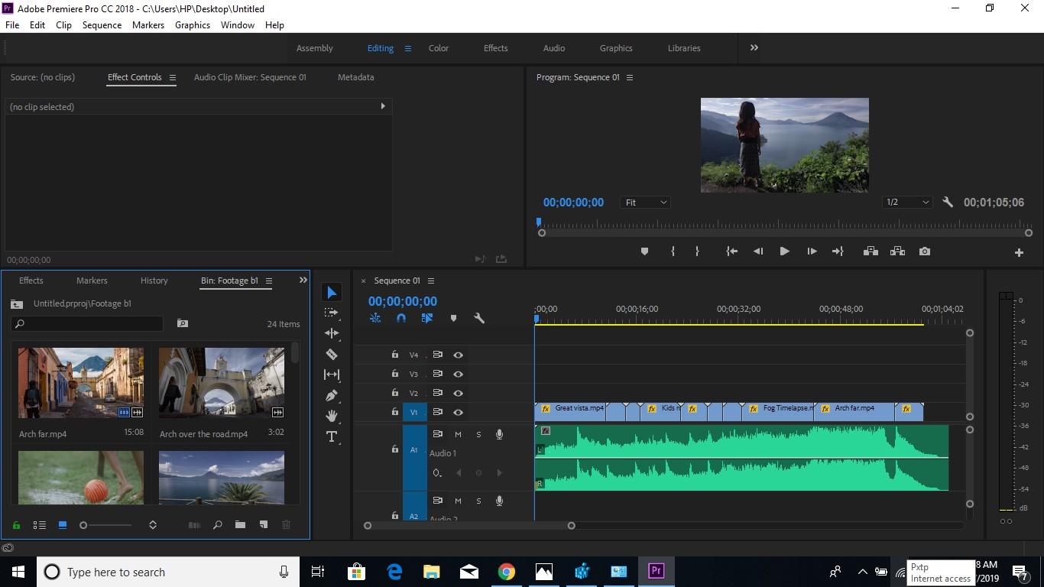Show more project panel tabs chevron

[x=303, y=281]
